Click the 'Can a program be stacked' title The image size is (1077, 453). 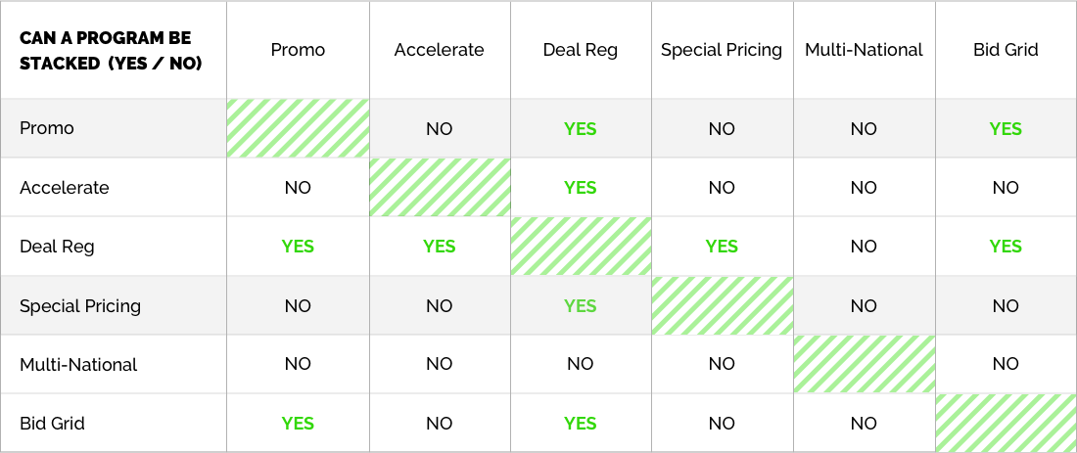point(111,51)
